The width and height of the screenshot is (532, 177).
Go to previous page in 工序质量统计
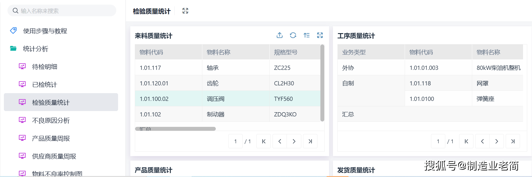[482, 141]
